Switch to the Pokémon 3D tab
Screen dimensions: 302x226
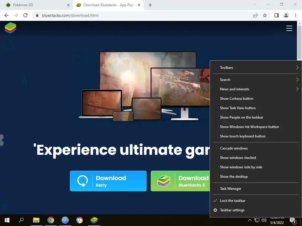(x=37, y=5)
